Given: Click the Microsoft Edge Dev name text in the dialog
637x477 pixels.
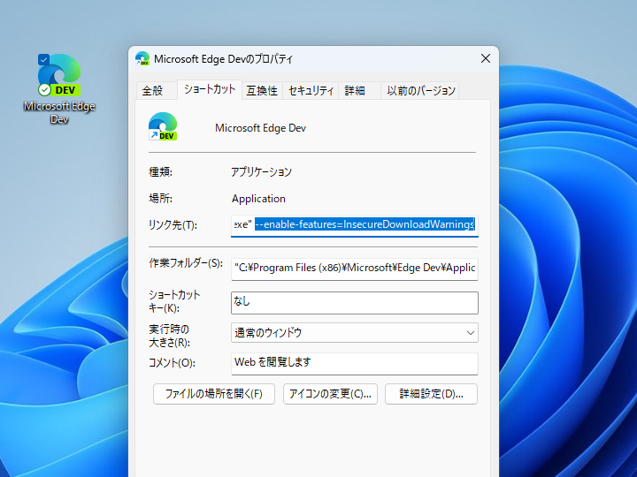Looking at the screenshot, I should click(x=260, y=128).
